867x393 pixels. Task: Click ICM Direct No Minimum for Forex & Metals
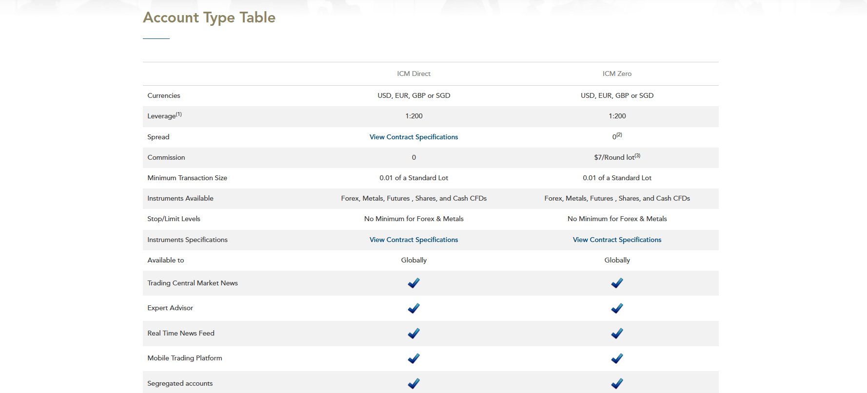click(x=414, y=219)
